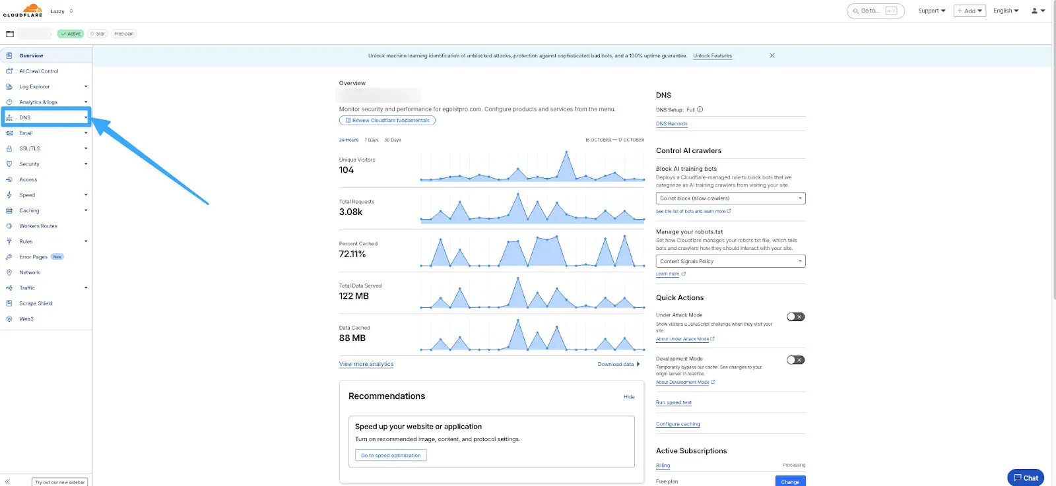Turn on Development Mode switch
This screenshot has height=486, width=1056.
795,360
